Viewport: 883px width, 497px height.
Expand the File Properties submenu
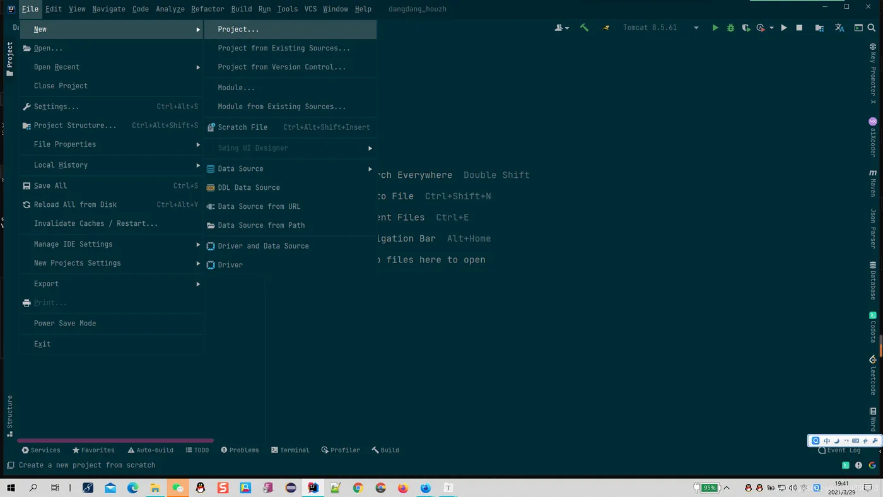click(112, 144)
